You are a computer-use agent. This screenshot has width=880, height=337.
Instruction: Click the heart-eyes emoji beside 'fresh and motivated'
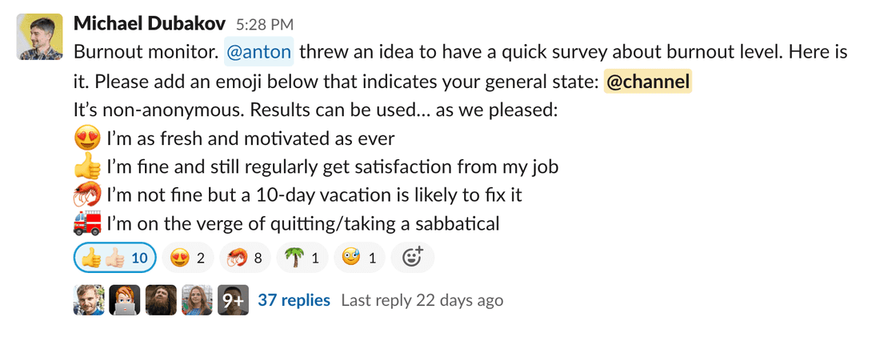[x=86, y=138]
